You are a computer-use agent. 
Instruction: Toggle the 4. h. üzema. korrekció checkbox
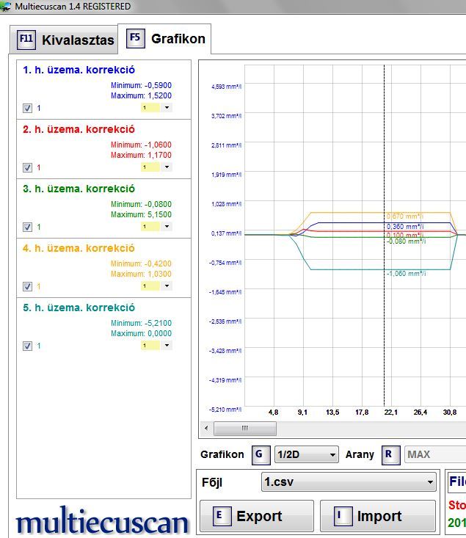27,286
